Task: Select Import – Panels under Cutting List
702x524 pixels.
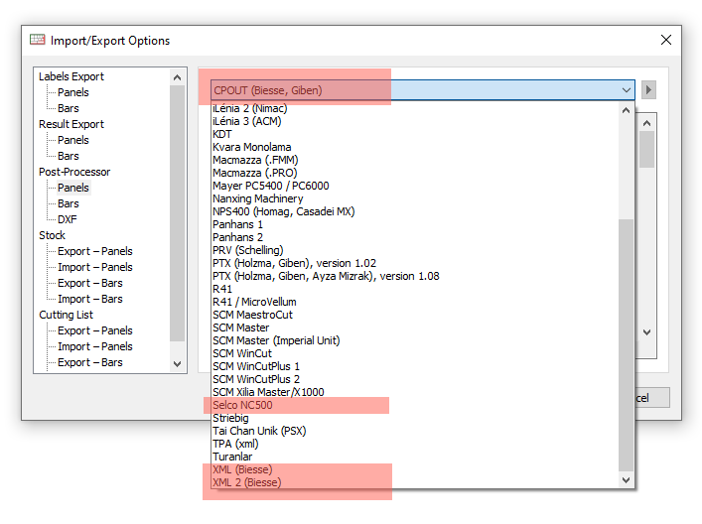Action: (x=95, y=346)
